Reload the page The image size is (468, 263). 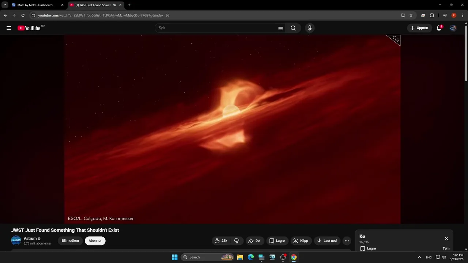23,15
